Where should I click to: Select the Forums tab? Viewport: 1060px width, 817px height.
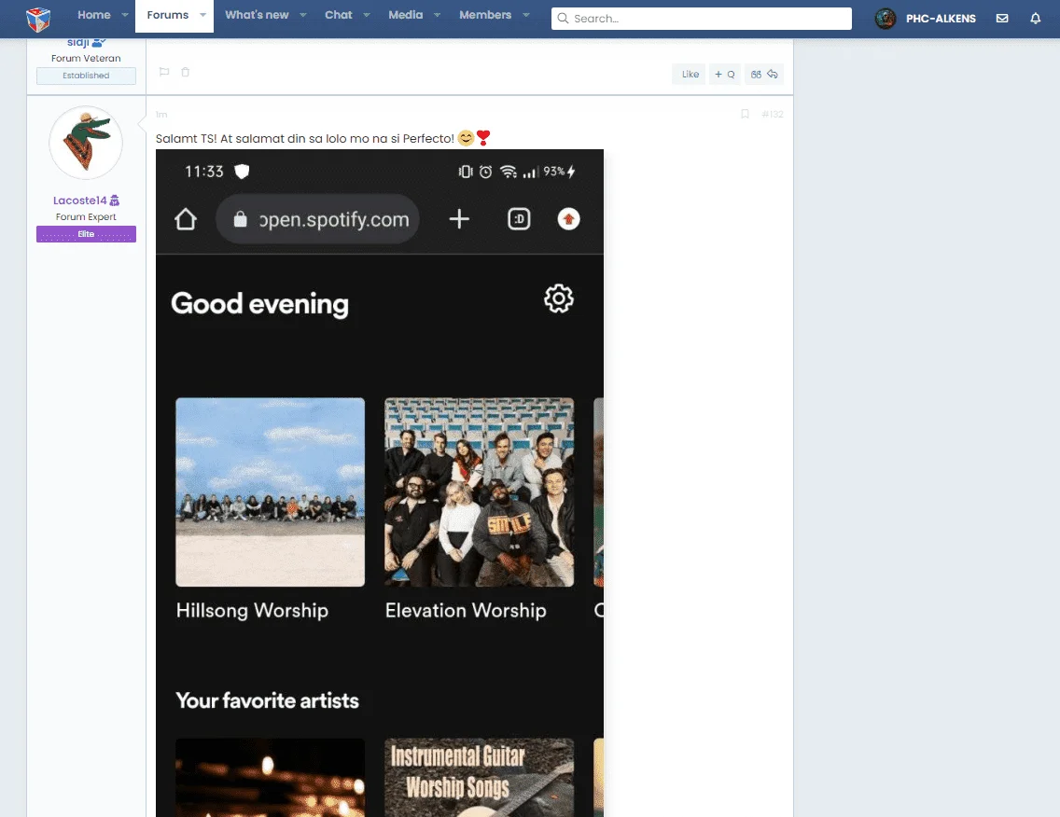[168, 15]
